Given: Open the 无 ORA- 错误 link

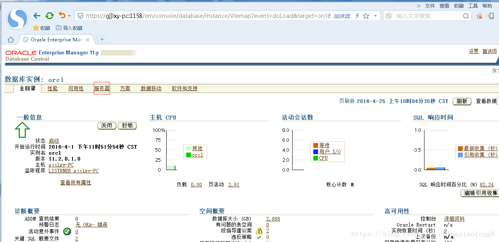Looking at the screenshot, I should pyautogui.click(x=91, y=225).
